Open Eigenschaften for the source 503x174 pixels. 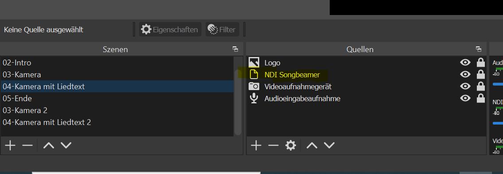coord(170,30)
